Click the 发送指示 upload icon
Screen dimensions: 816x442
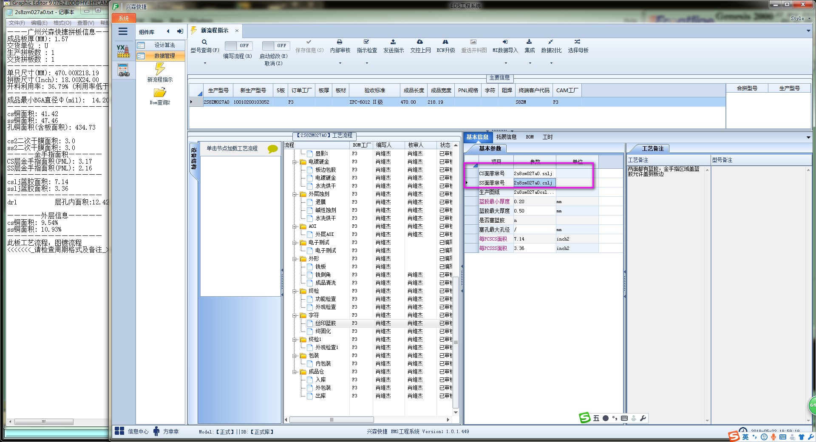tap(393, 42)
